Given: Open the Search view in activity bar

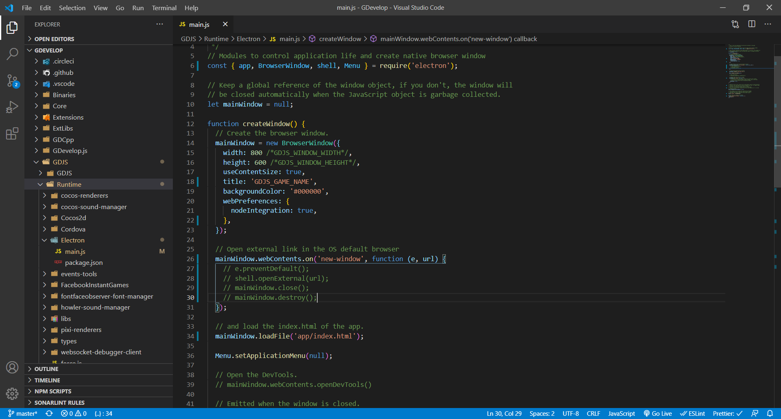Looking at the screenshot, I should (x=12, y=53).
